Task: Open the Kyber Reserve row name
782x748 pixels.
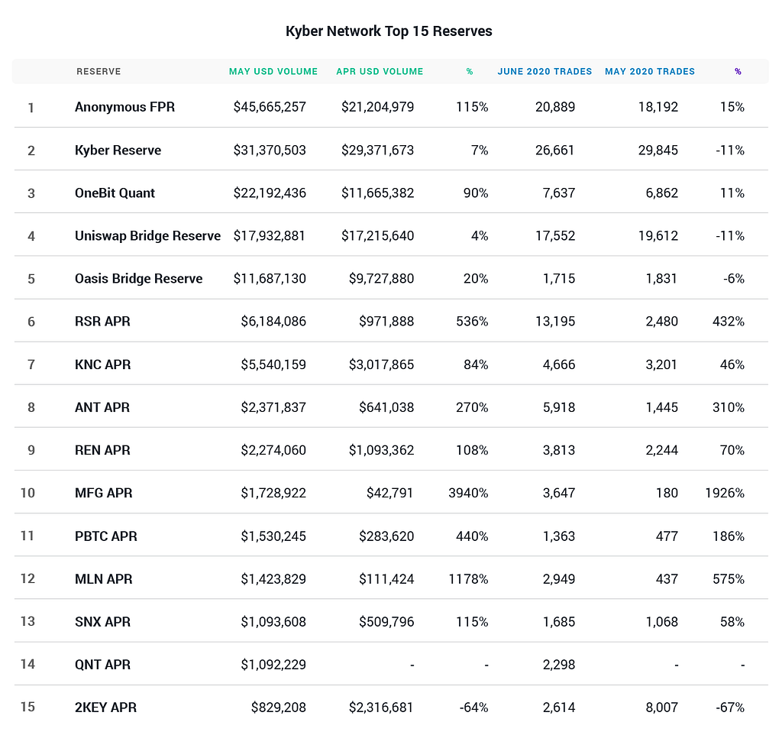Action: (118, 151)
